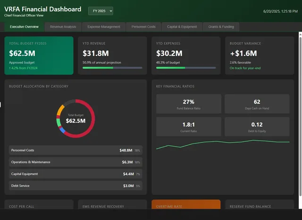Select the Debt Service $3.0M row

(x=75, y=186)
